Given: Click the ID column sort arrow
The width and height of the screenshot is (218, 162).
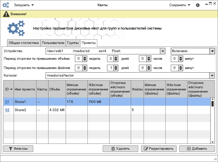Looking at the screenshot, I should pos(11,89).
